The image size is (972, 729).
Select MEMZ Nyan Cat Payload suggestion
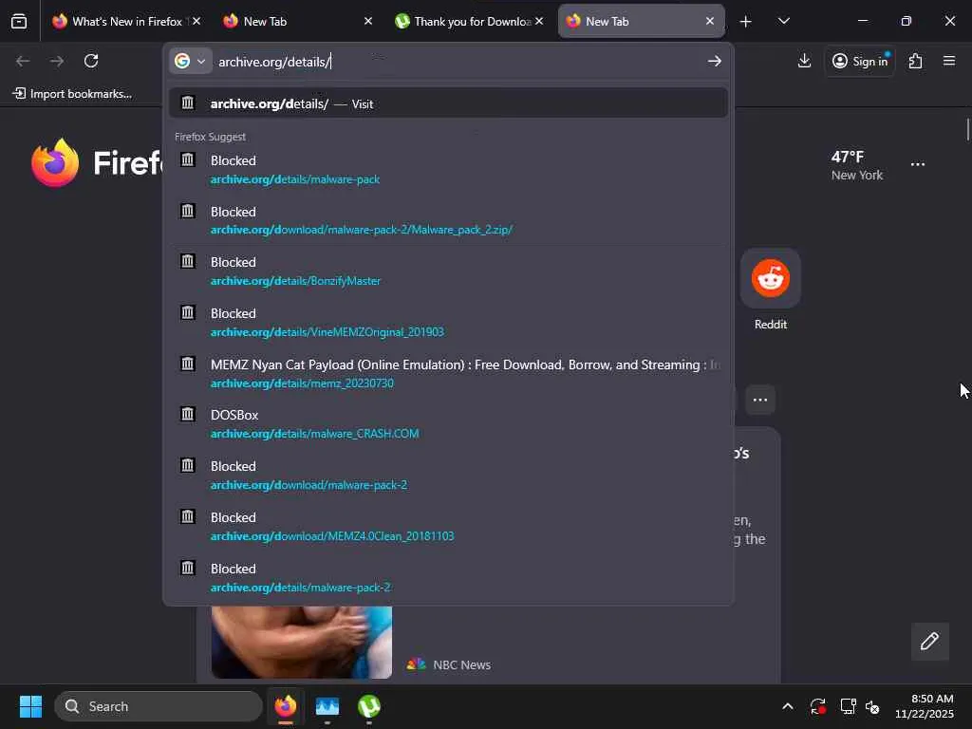tap(448, 373)
